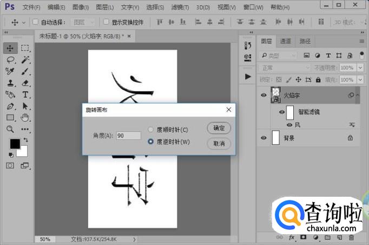Viewport: 369px width, 245px height.
Task: Choose the Type (T) tool
Action: [x=25, y=94]
